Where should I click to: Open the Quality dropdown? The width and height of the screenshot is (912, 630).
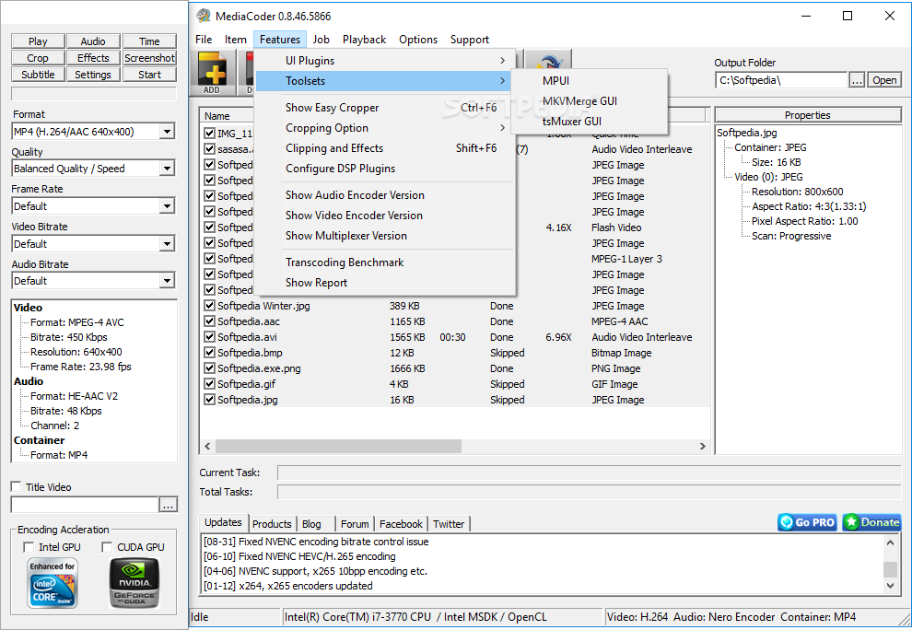(167, 169)
